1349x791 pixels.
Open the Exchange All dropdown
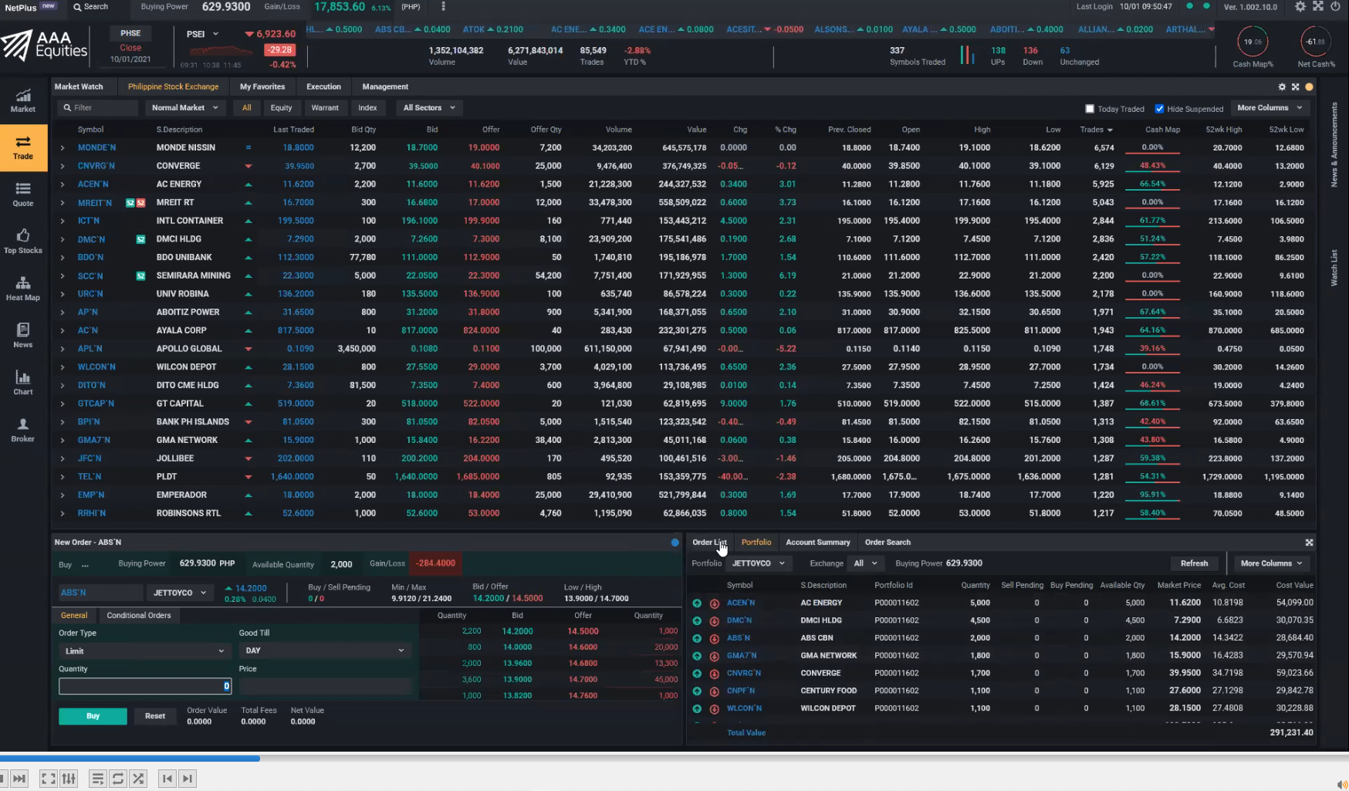point(865,563)
